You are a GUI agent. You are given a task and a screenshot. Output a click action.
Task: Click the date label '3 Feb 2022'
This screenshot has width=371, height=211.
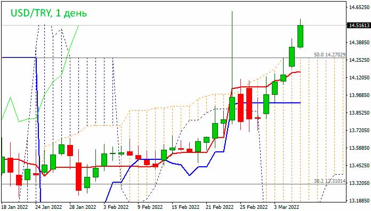pyautogui.click(x=116, y=207)
